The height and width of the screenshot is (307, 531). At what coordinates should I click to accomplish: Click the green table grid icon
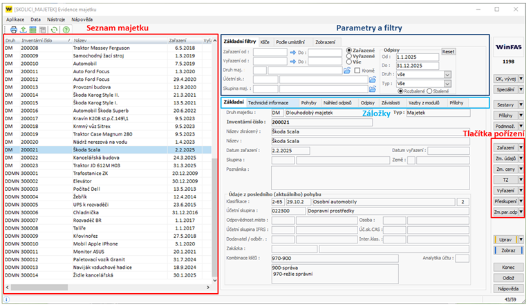[32, 30]
